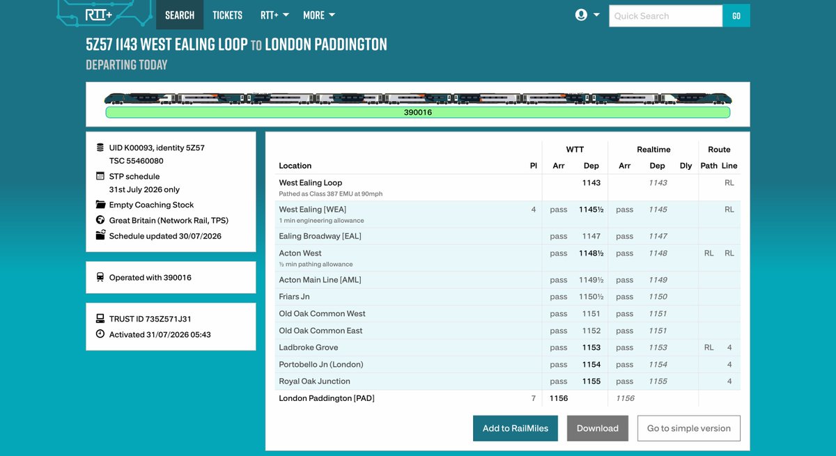The width and height of the screenshot is (836, 456).
Task: Click Go to simple version
Action: [x=688, y=428]
